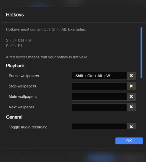The image size is (146, 162).
Task: Clear the Mute wallpapers hotkey
Action: click(x=131, y=97)
